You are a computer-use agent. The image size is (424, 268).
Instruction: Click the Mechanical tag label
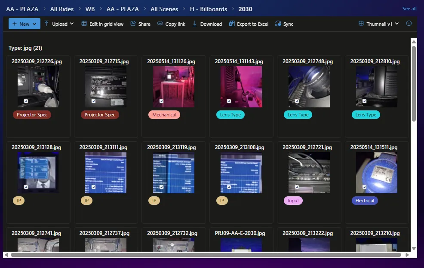(164, 115)
